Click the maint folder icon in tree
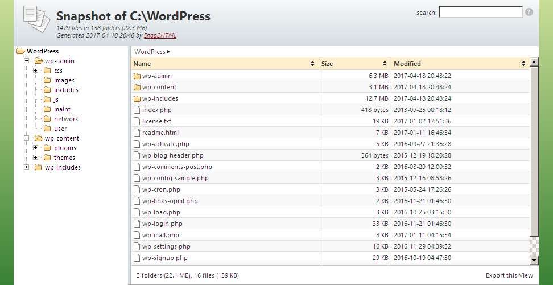 (x=48, y=109)
